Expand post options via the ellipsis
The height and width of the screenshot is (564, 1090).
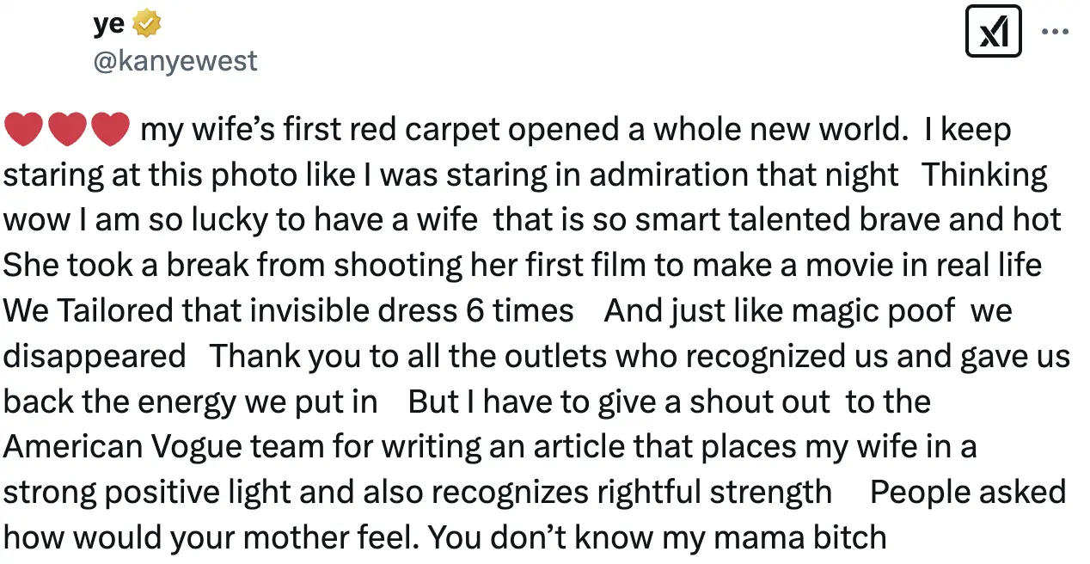tap(1056, 29)
